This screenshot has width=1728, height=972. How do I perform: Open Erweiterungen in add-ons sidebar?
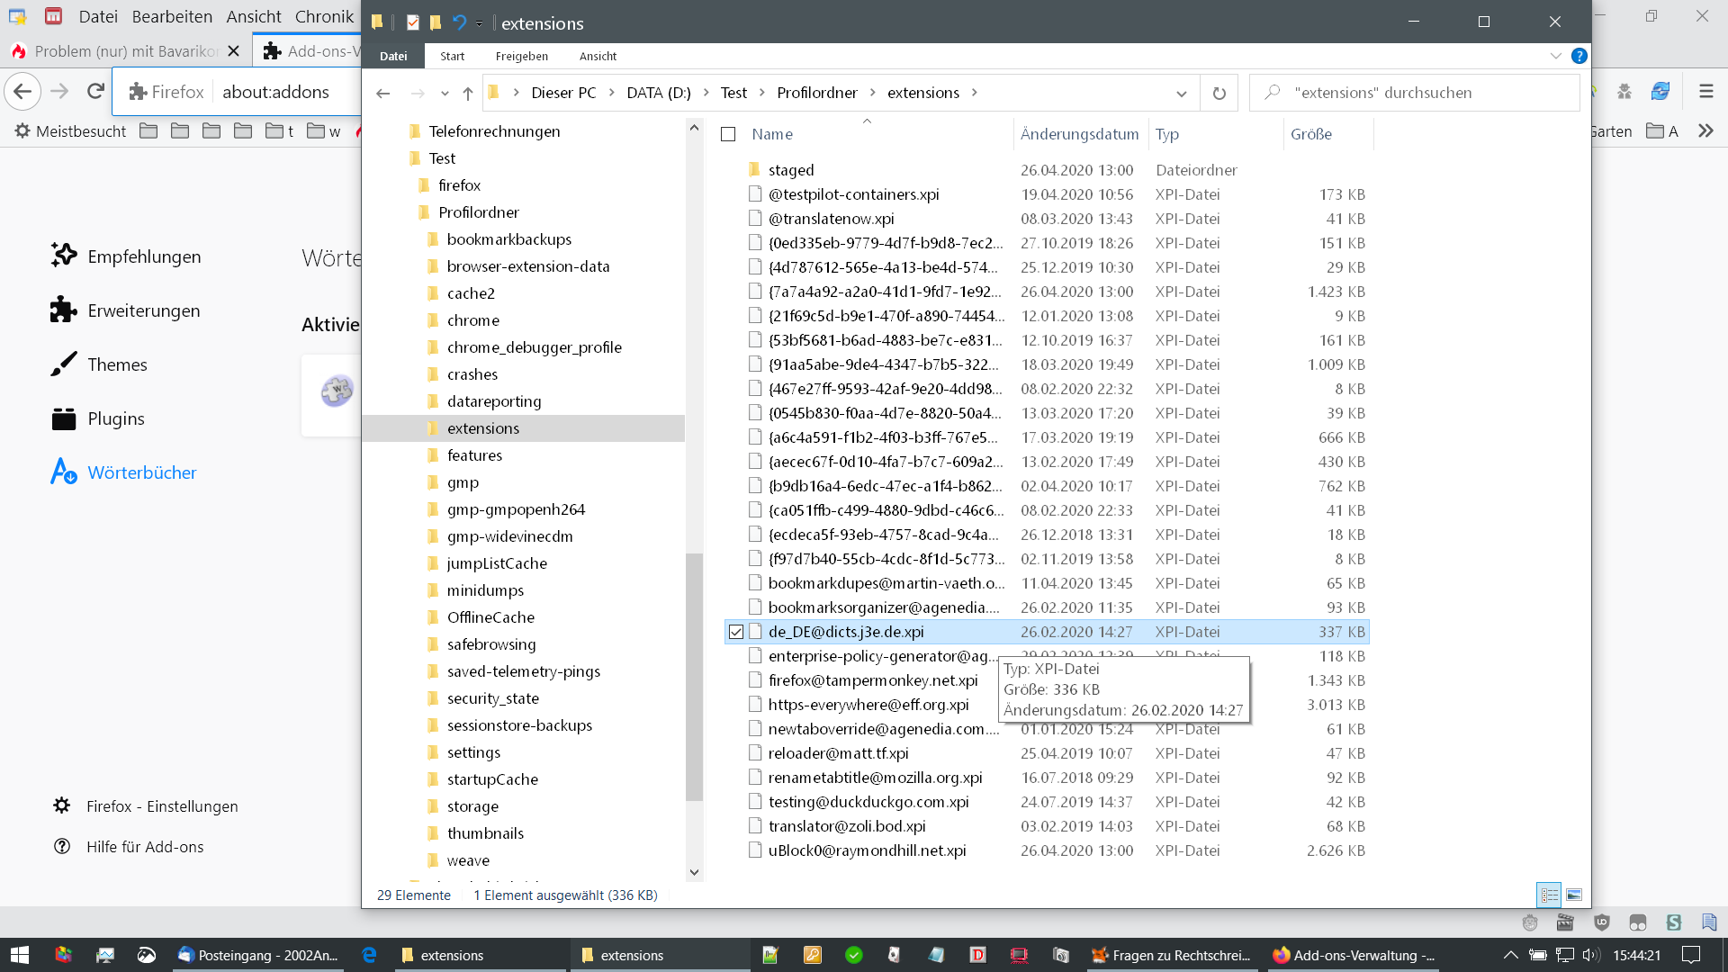point(143,310)
